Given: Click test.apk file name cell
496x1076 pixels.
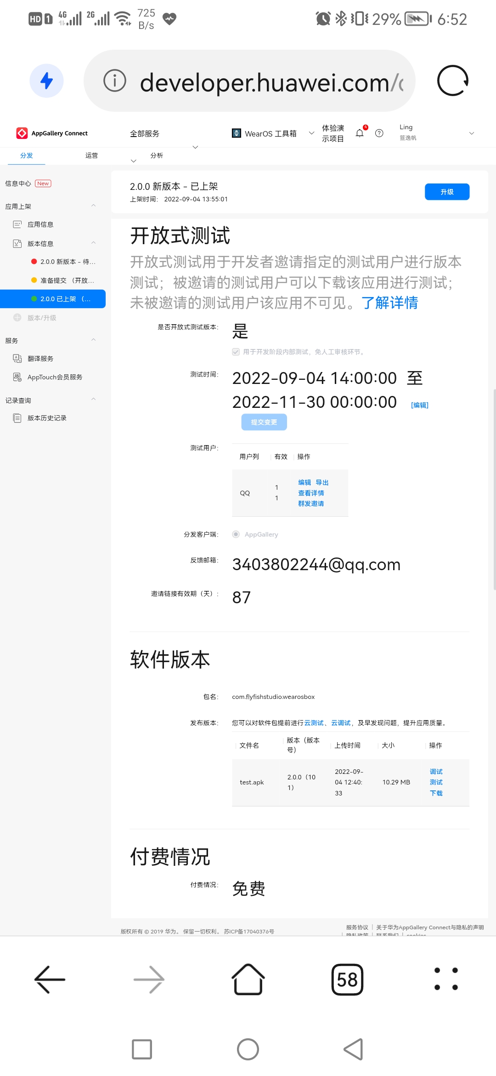Looking at the screenshot, I should click(x=252, y=782).
